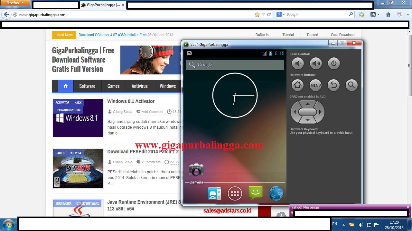412x231 pixels.
Task: Bookmark this page with the star icon
Action: (x=257, y=14)
